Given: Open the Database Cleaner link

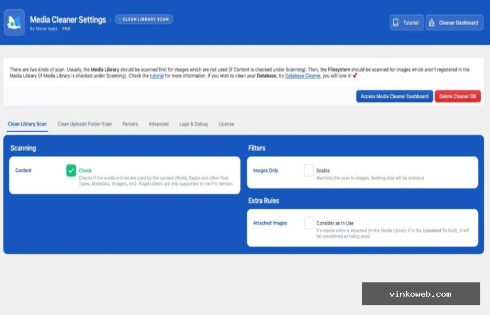Looking at the screenshot, I should point(303,76).
